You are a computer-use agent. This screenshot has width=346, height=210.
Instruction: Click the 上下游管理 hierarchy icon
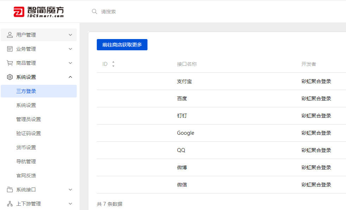[x=10, y=204]
